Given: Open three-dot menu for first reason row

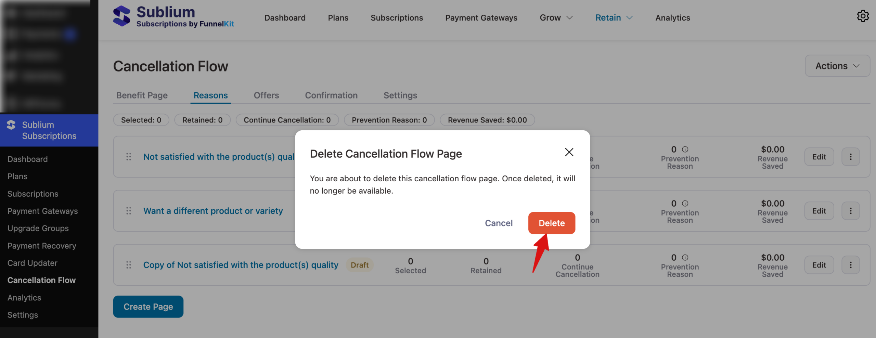Looking at the screenshot, I should 850,157.
